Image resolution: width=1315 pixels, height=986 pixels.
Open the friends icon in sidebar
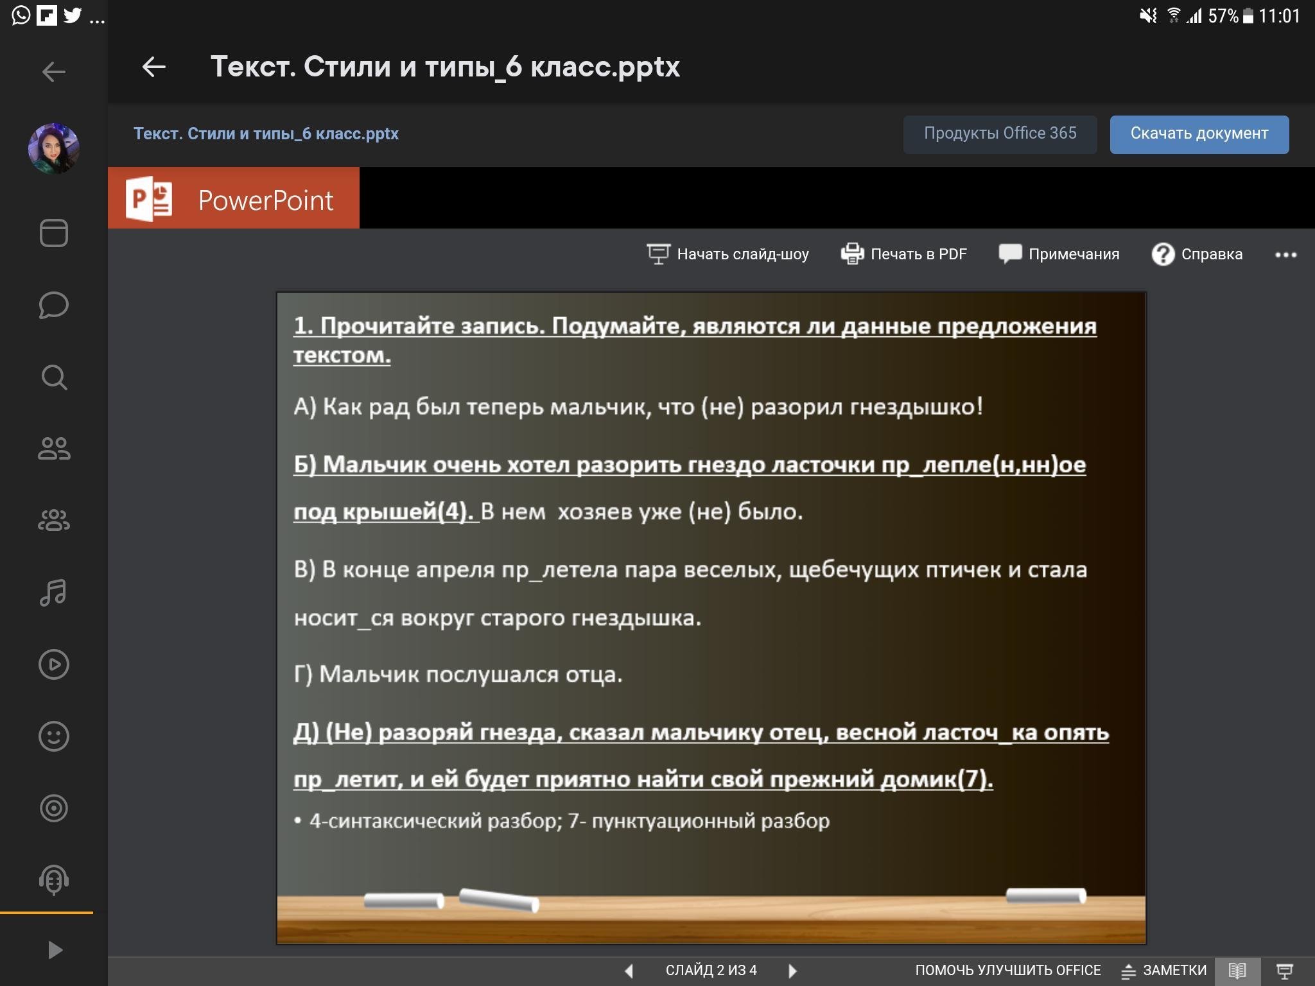tap(54, 449)
